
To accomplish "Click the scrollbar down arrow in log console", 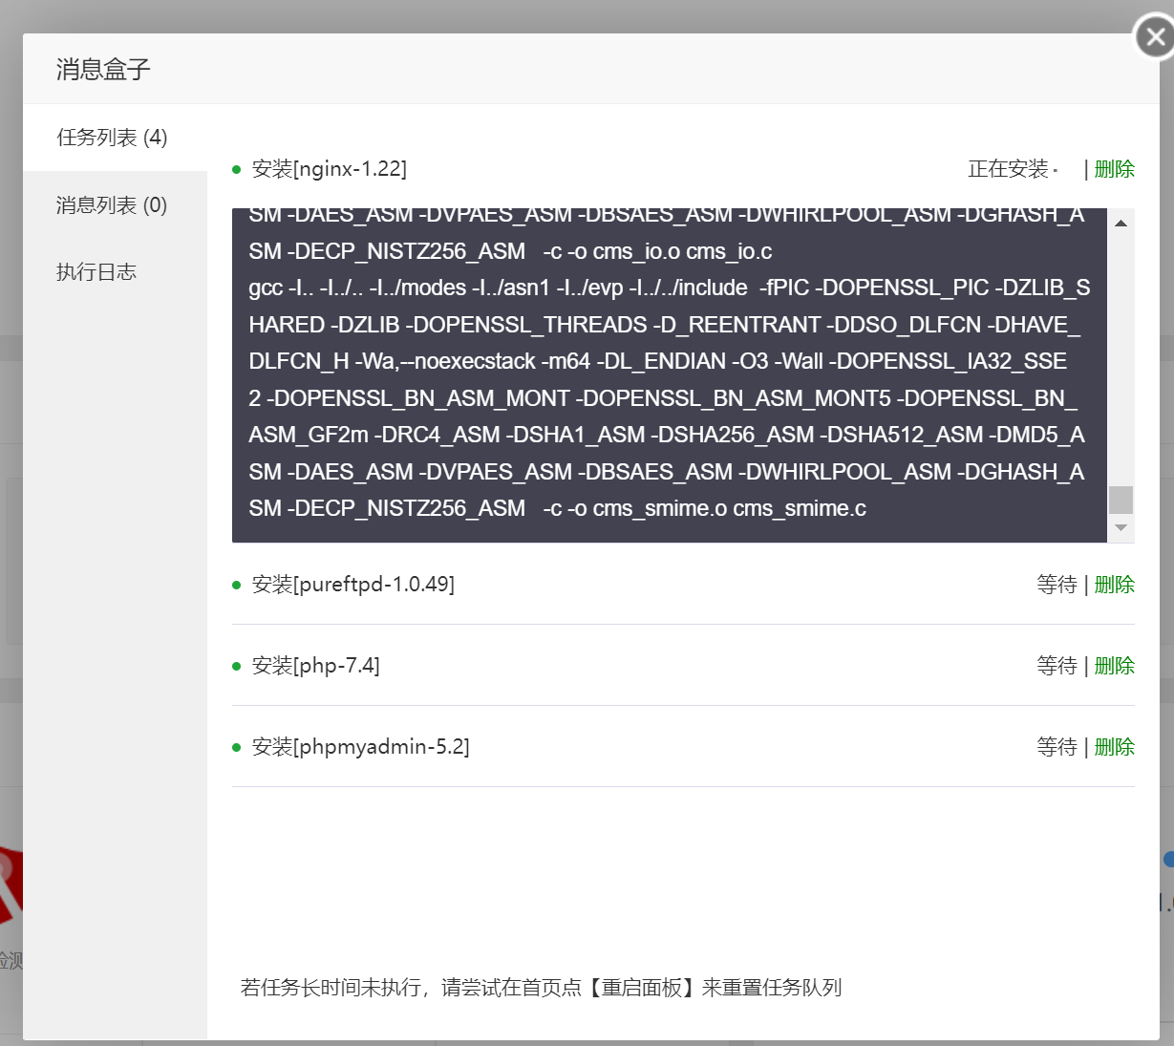I will point(1121,526).
